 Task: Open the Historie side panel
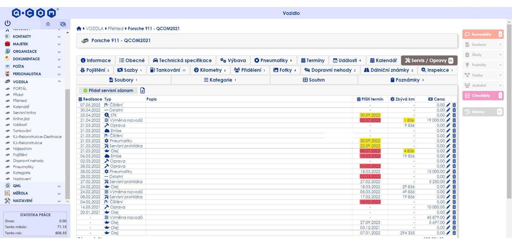click(x=483, y=112)
